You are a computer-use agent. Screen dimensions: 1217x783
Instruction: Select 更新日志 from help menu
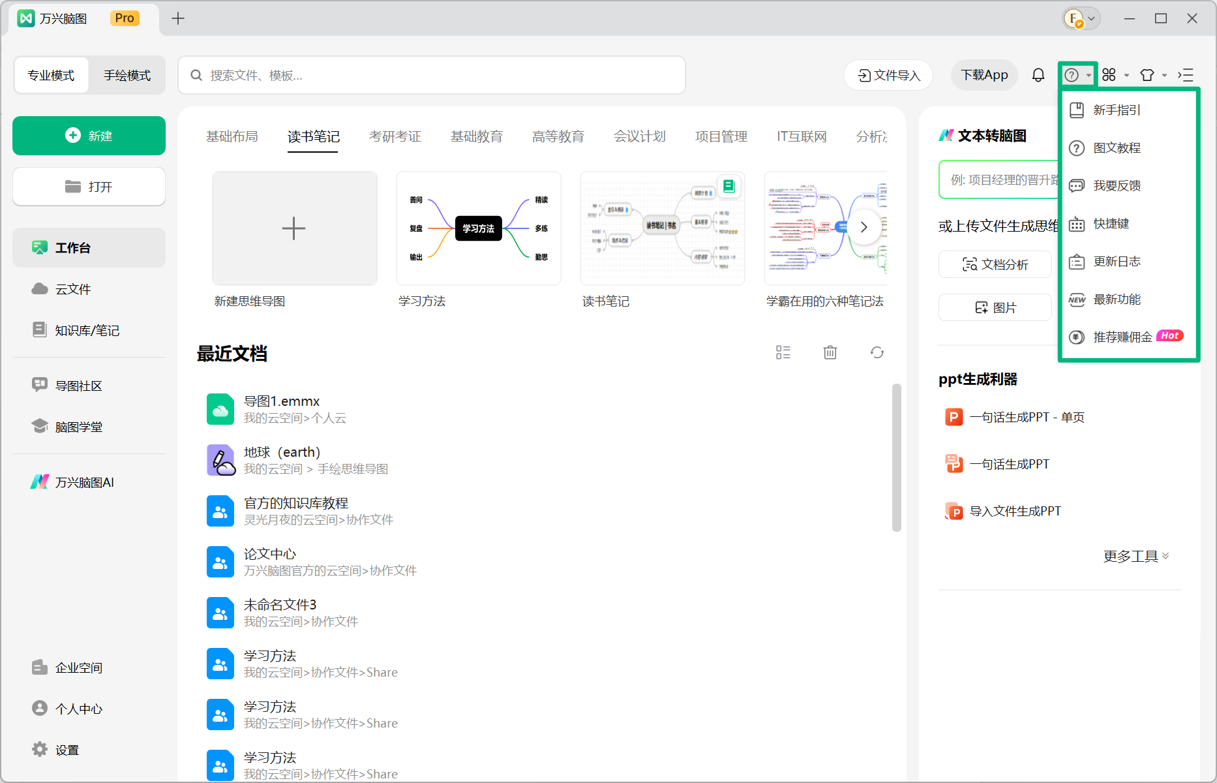[1129, 261]
